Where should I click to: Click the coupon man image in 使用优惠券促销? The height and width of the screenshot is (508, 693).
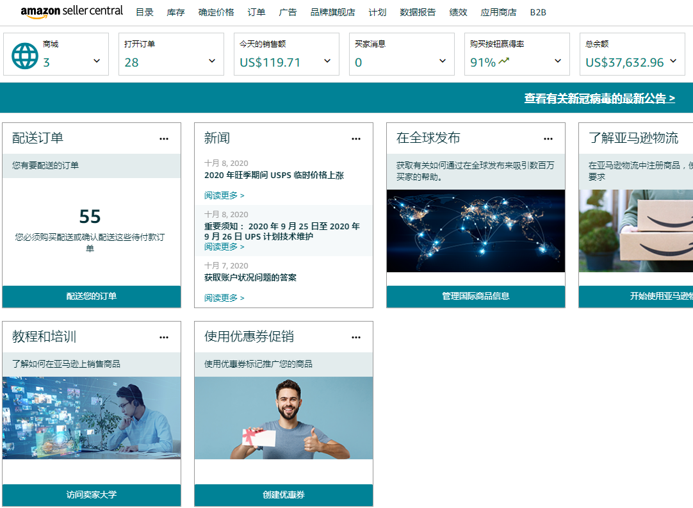pos(284,418)
